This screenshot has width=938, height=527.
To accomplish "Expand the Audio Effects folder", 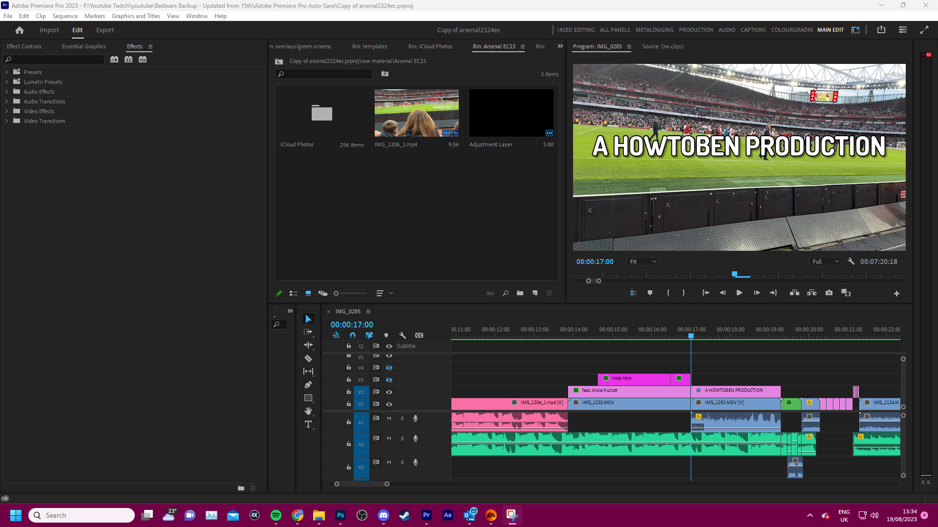I will pyautogui.click(x=6, y=91).
